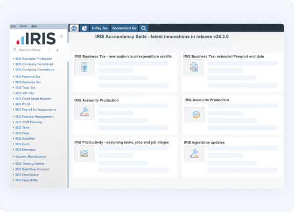
Task: Open the Help menu
Action: [x=34, y=26]
